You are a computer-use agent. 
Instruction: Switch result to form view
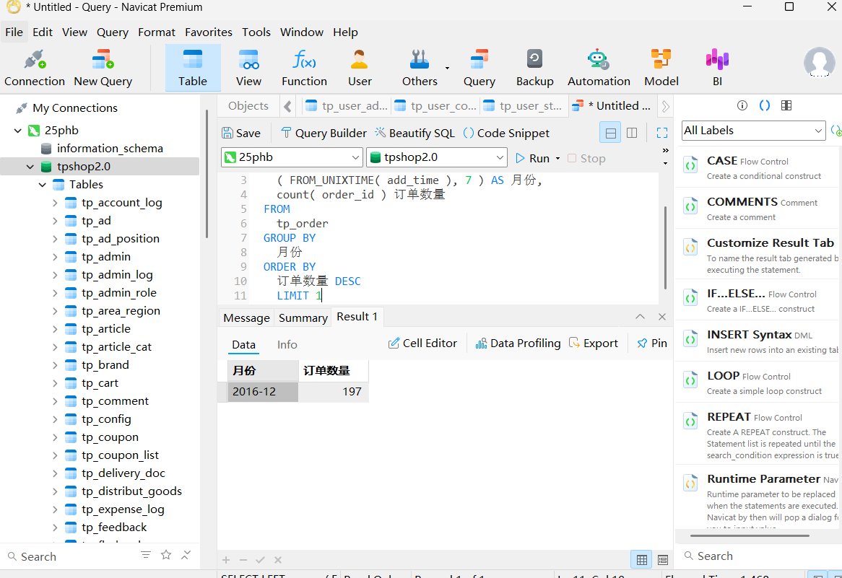(663, 560)
